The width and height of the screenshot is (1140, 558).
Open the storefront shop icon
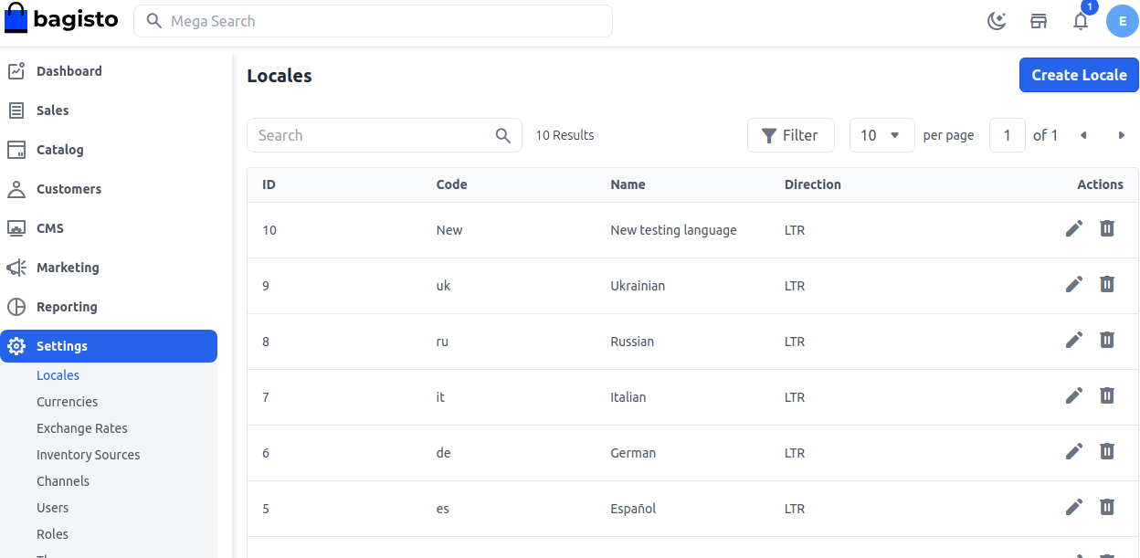pos(1039,21)
